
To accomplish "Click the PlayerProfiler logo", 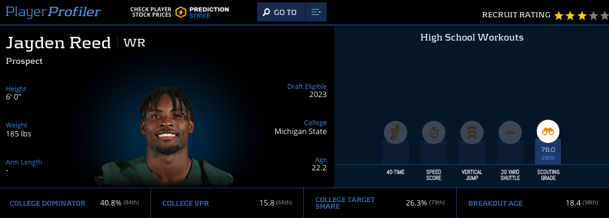I will coord(53,12).
